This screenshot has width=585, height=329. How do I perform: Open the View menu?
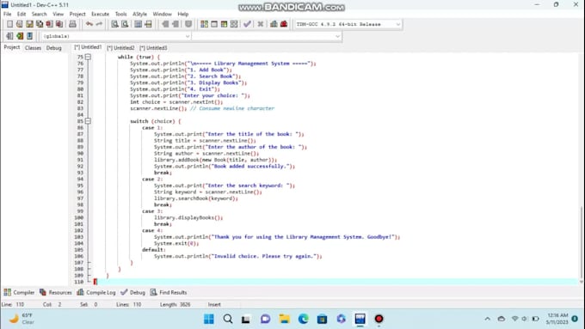tap(58, 14)
